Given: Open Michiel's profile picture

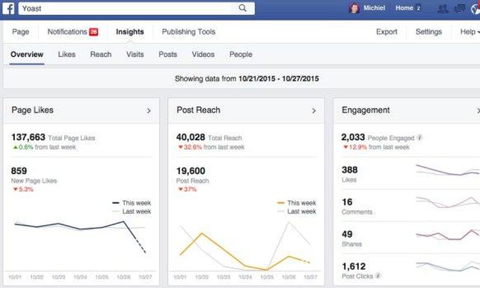Looking at the screenshot, I should pos(354,8).
